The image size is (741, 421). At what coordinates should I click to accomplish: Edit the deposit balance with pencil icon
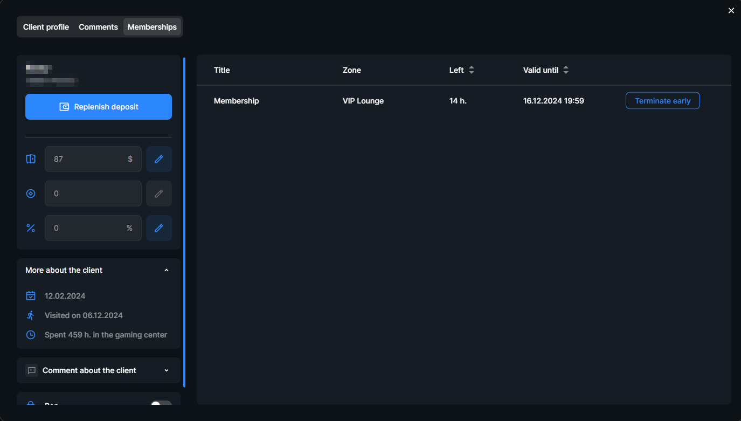(x=159, y=159)
